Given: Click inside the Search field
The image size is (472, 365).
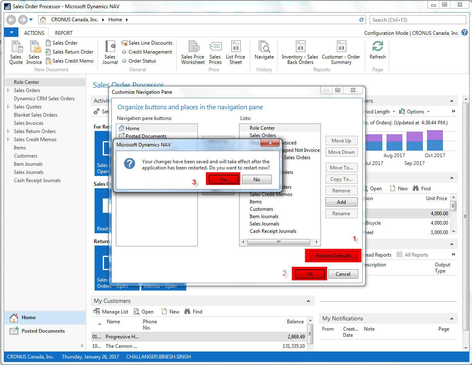Looking at the screenshot, I should pos(418,19).
